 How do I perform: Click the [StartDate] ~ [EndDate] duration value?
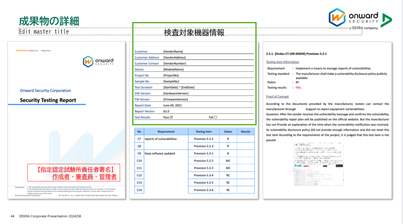click(x=179, y=87)
